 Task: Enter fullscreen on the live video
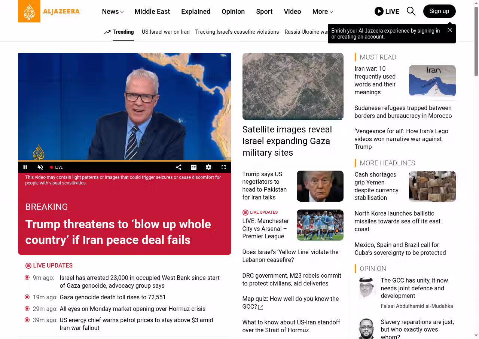pyautogui.click(x=223, y=167)
